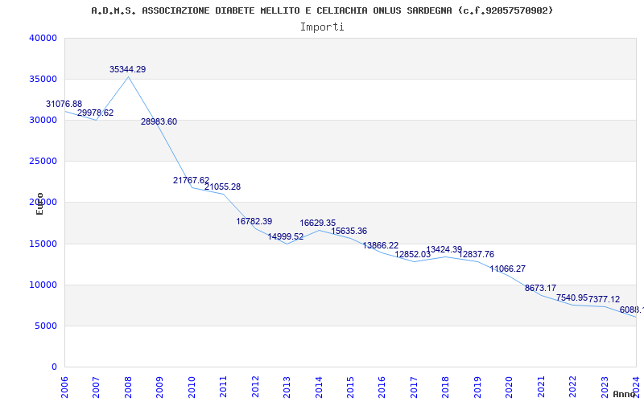Click the data label 21055.28

[x=223, y=187]
